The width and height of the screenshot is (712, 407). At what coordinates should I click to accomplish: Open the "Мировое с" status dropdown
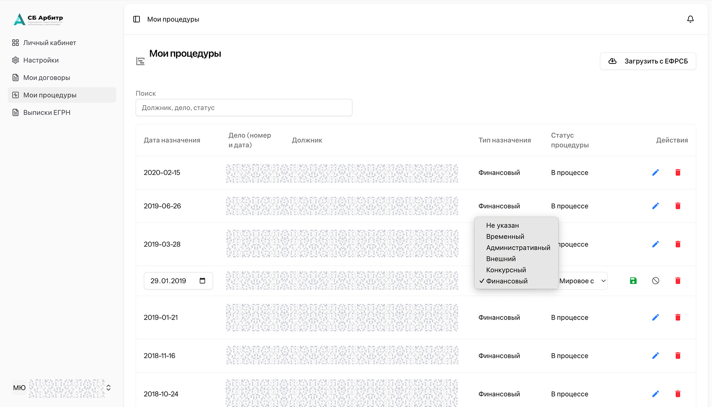click(x=582, y=281)
